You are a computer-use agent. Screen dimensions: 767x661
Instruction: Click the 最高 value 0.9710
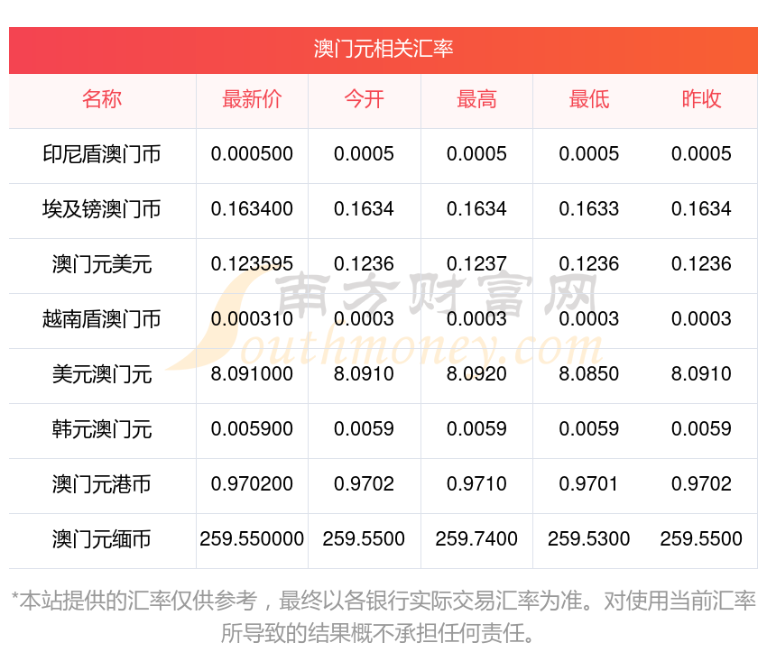pyautogui.click(x=476, y=484)
